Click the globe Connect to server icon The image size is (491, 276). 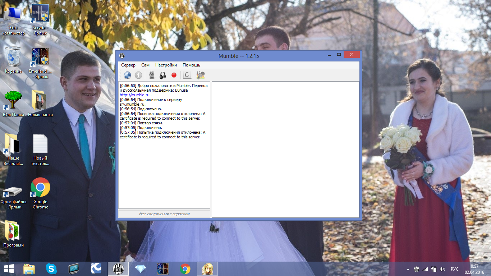[127, 75]
